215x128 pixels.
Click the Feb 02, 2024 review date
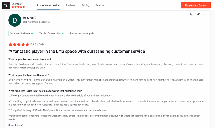pyautogui.click(x=37, y=45)
